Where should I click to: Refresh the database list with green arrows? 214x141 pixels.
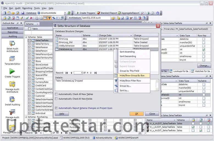[69, 13]
